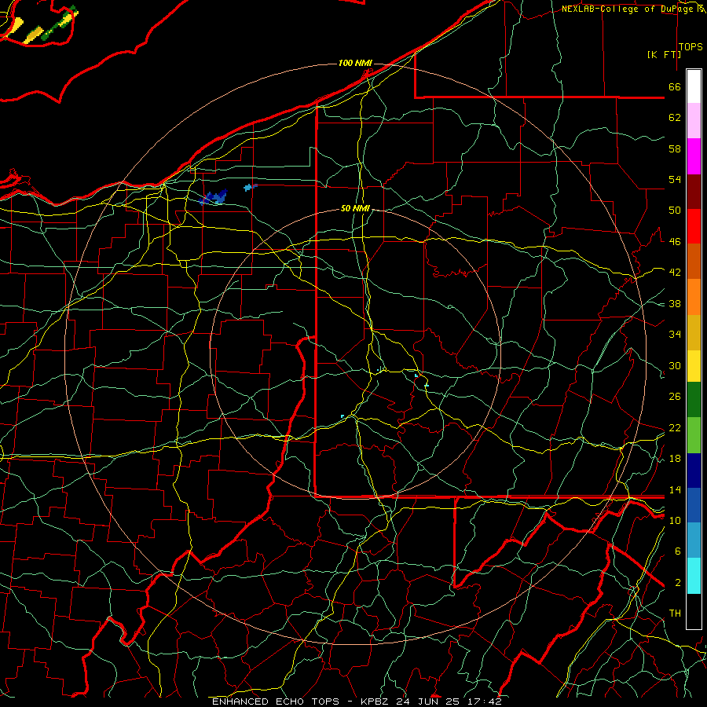This screenshot has height=707, width=707.
Task: Click the medium blue legend swatch
Action: tap(694, 505)
